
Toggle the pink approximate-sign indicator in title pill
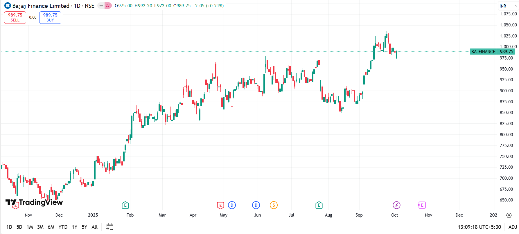pos(108,6)
